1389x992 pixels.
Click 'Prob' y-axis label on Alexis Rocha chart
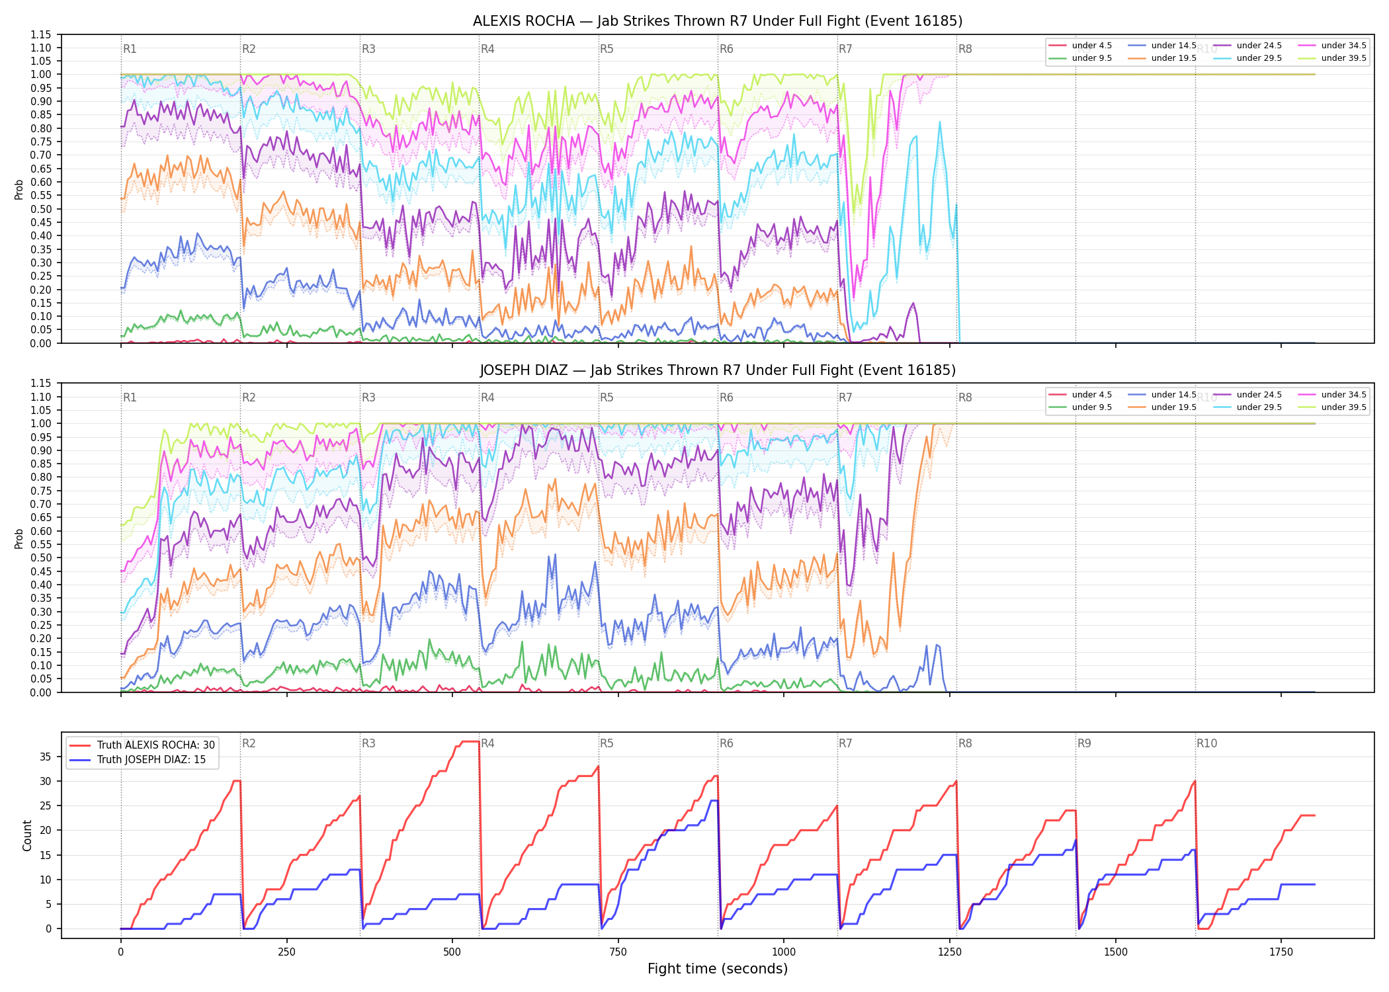click(19, 189)
